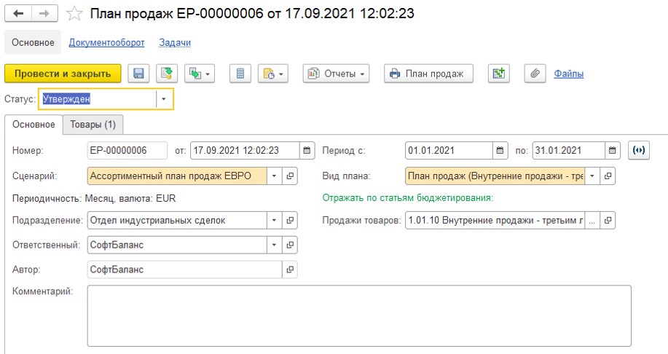This screenshot has height=354, width=668.
Task: Save the document with the floppy disk icon
Action: tap(138, 74)
